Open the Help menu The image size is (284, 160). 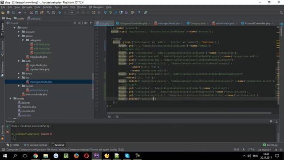[x=109, y=7]
